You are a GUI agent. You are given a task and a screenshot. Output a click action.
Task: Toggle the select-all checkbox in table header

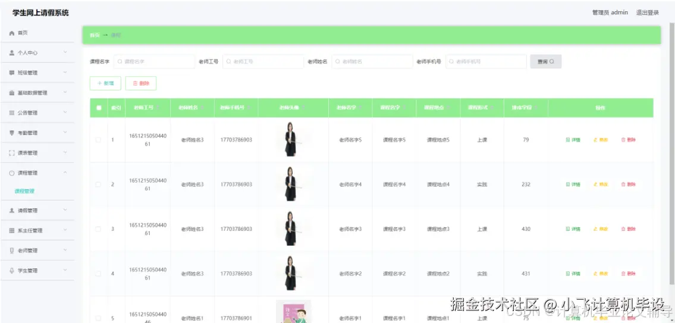[99, 108]
